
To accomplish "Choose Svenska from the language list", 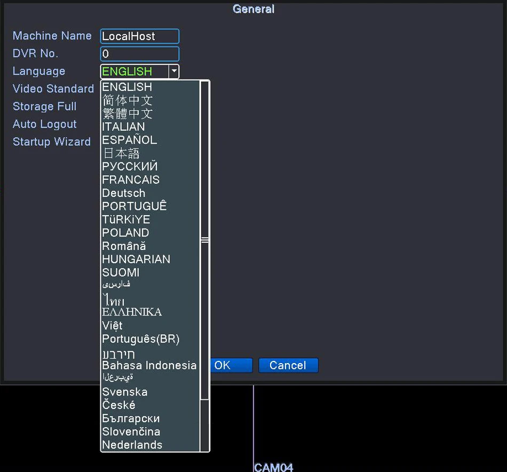I will click(150, 392).
